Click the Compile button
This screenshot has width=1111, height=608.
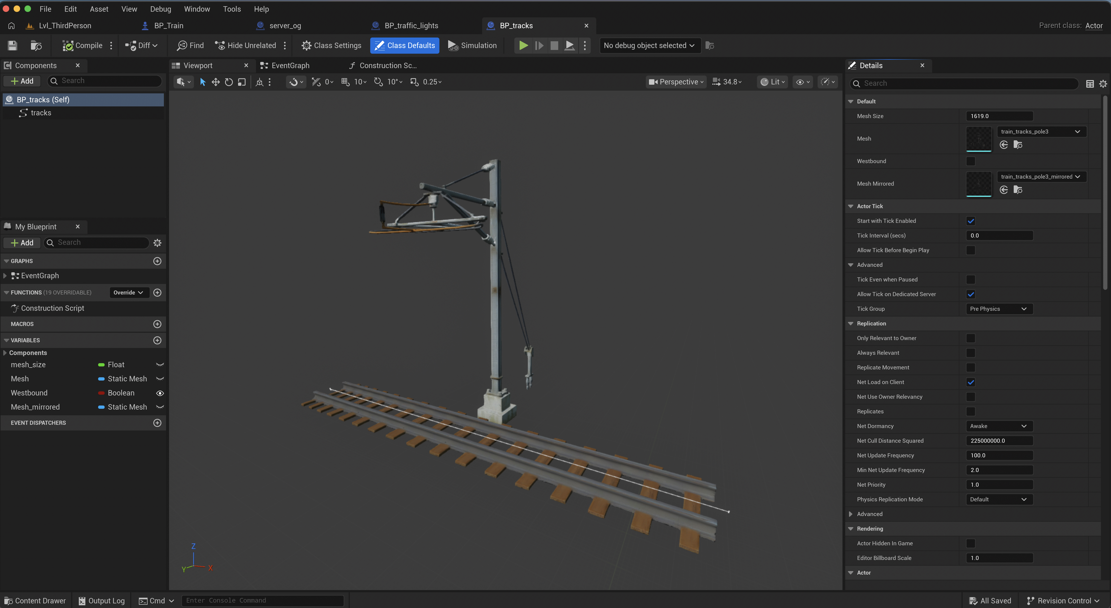pyautogui.click(x=82, y=45)
